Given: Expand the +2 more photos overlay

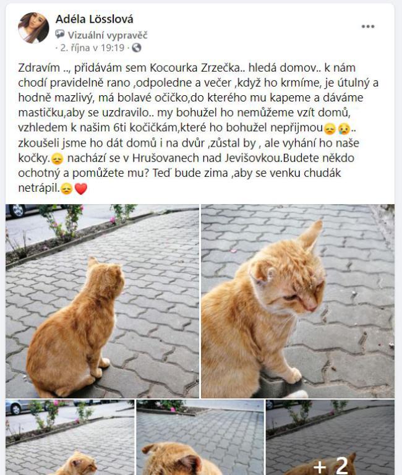Looking at the screenshot, I should click(x=330, y=437).
